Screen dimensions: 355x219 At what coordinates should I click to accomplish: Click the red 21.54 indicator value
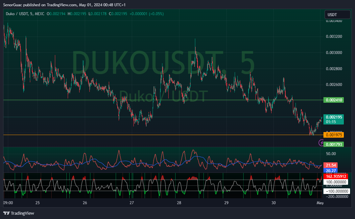tap(331, 165)
